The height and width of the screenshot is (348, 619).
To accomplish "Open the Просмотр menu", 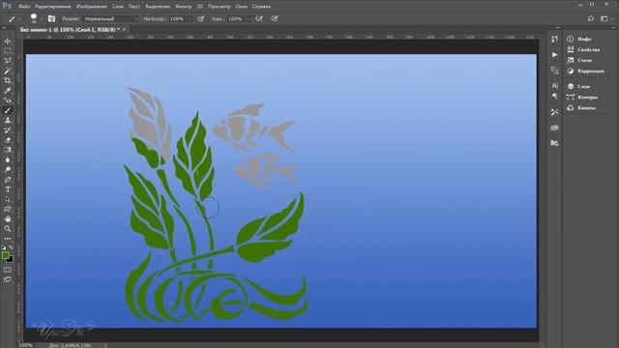I will click(220, 7).
